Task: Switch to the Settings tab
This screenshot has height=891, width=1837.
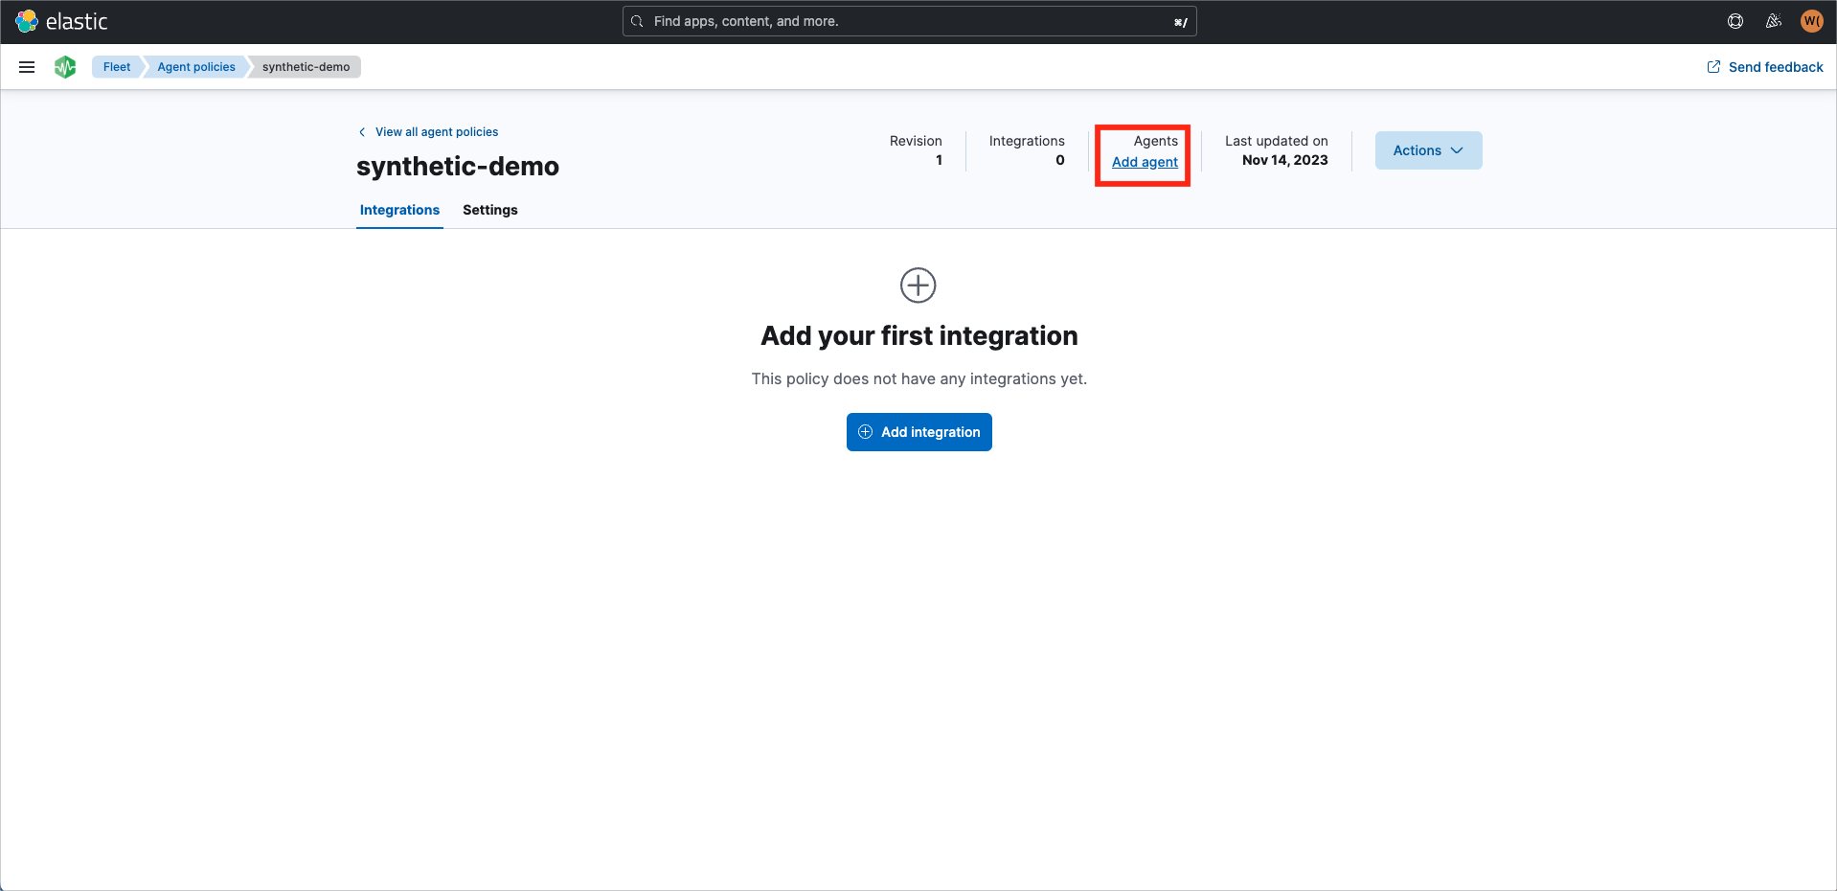Action: pyautogui.click(x=489, y=210)
